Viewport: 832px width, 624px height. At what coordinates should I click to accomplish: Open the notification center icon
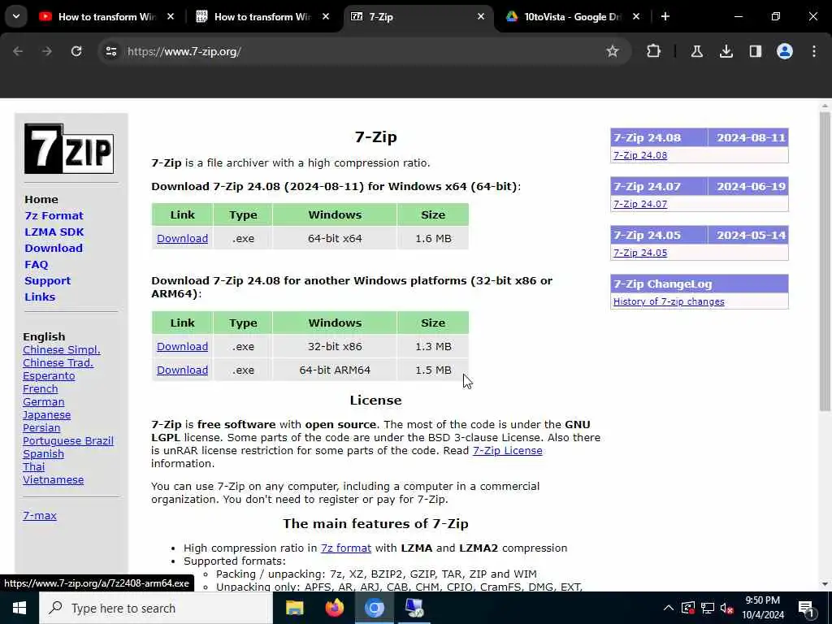pyautogui.click(x=806, y=609)
